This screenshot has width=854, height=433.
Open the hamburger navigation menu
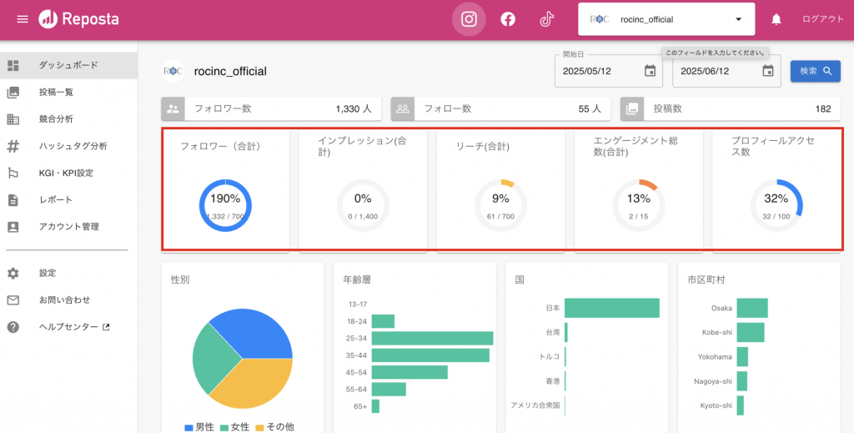tap(23, 20)
